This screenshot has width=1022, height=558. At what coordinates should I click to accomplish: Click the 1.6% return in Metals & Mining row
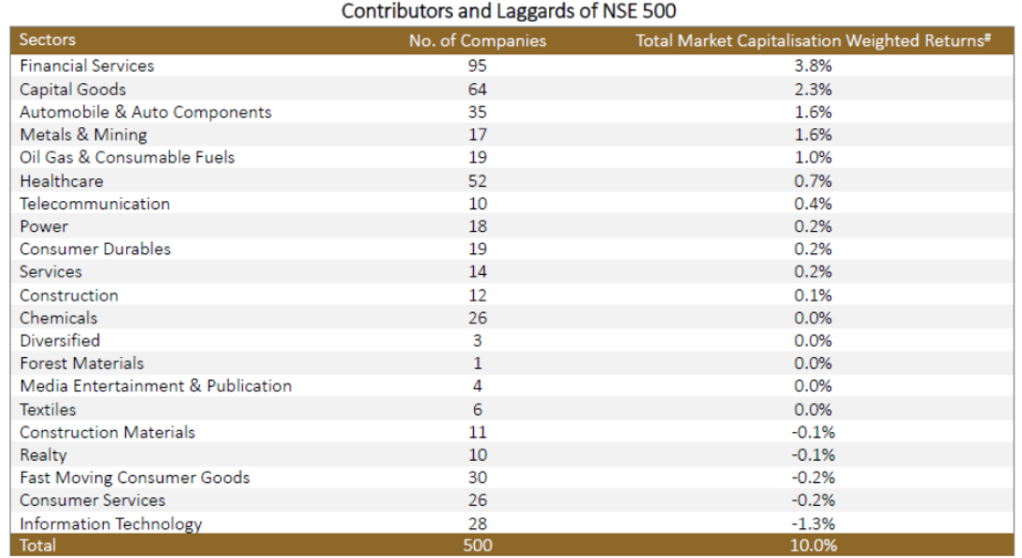tap(813, 135)
